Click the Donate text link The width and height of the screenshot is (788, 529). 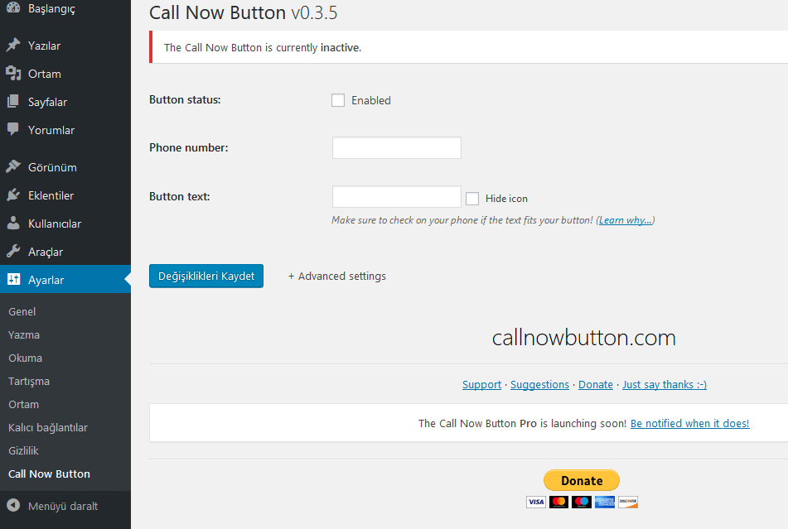tap(596, 384)
